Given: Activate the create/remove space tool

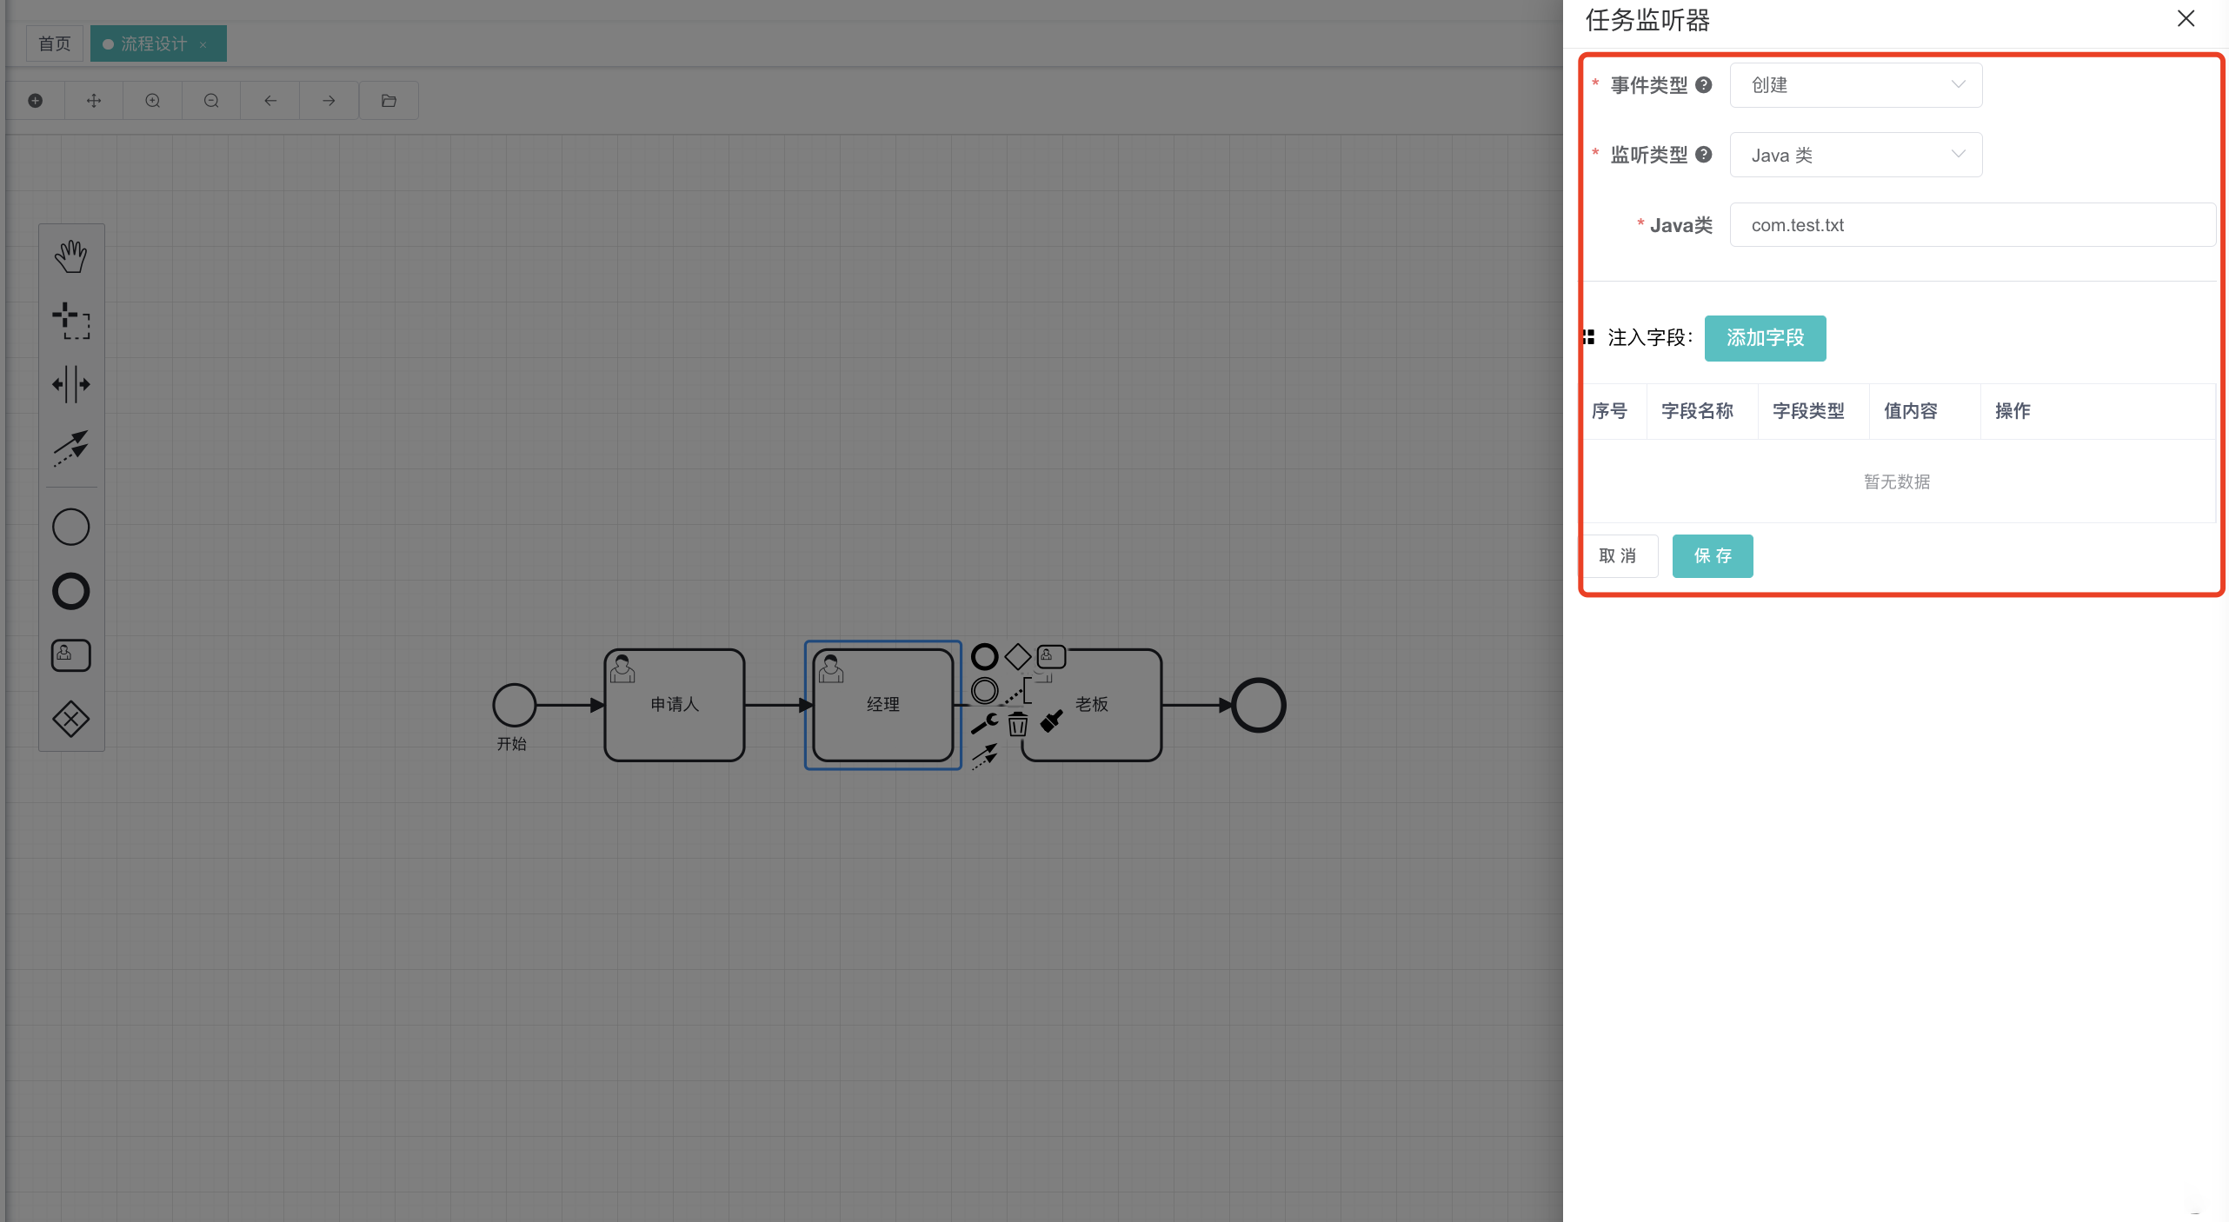Looking at the screenshot, I should point(71,384).
